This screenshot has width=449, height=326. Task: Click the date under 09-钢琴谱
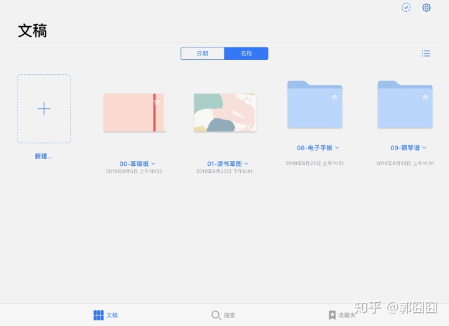coord(405,163)
